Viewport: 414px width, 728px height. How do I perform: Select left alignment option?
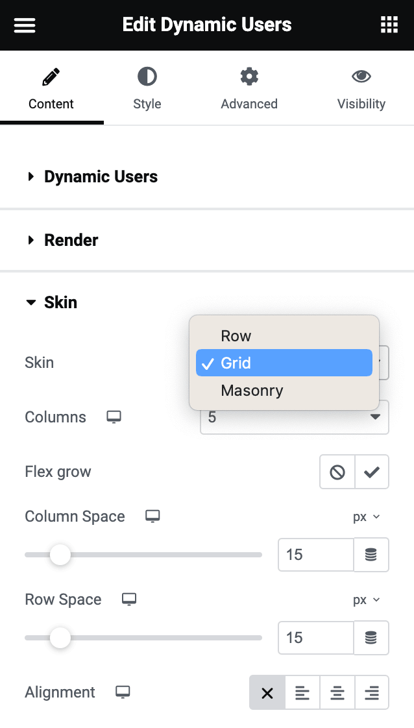pyautogui.click(x=302, y=692)
